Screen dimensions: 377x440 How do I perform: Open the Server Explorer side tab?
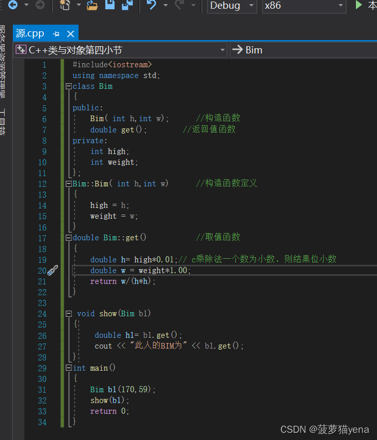pyautogui.click(x=3, y=62)
